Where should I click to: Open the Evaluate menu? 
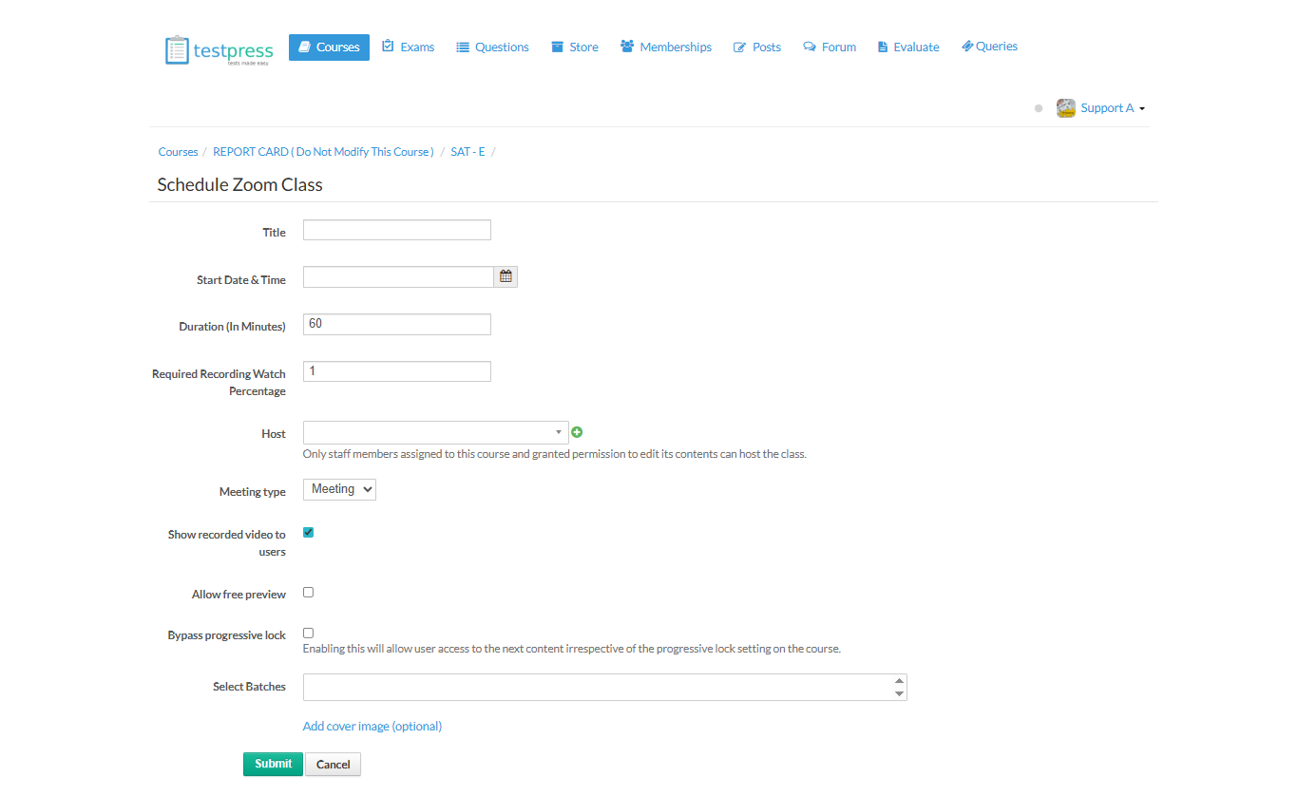pyautogui.click(x=908, y=47)
